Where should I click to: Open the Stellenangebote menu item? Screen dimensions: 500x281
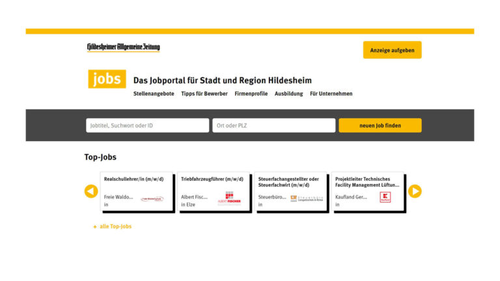click(154, 94)
